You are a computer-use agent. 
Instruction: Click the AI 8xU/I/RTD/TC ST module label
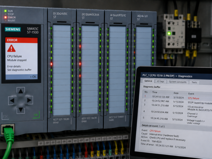click(118, 17)
